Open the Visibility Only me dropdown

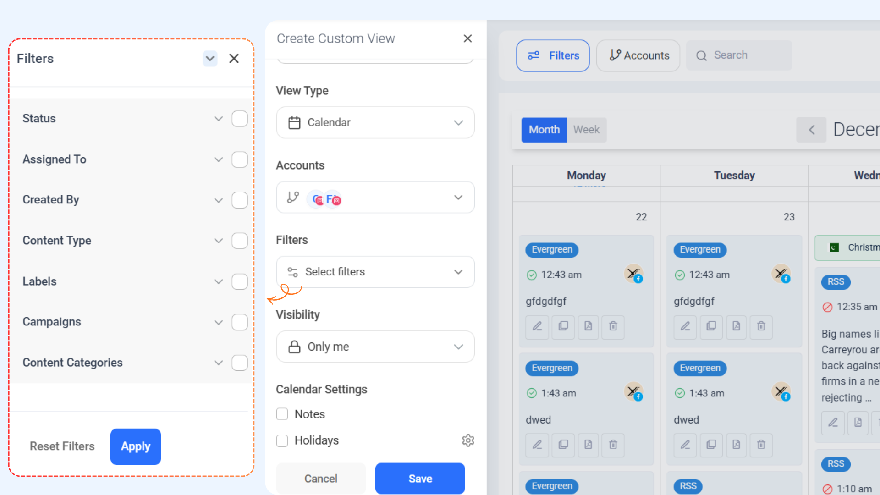[375, 347]
